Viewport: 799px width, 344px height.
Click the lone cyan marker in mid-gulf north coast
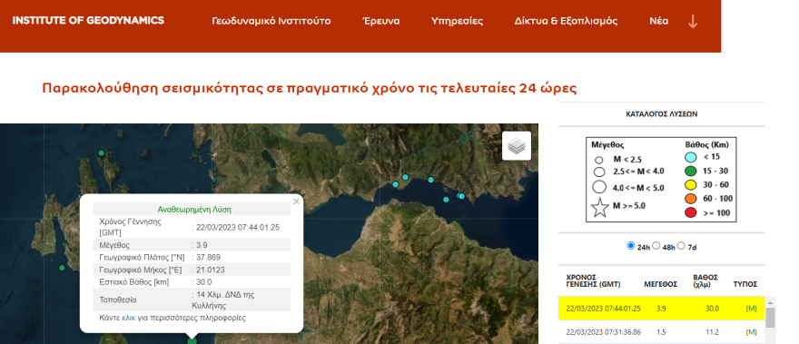click(431, 180)
